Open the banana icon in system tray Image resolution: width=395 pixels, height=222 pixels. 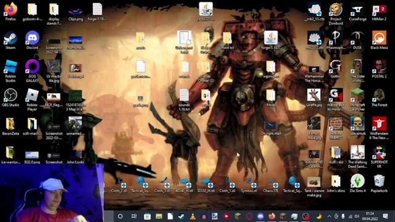coord(319,216)
